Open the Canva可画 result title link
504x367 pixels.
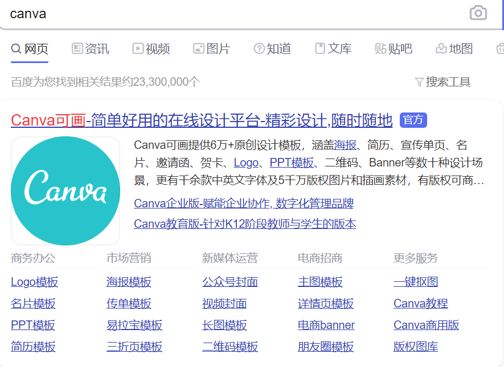click(202, 120)
